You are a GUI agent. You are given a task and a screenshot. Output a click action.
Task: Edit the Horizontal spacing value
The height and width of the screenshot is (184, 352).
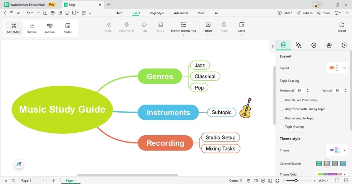pyautogui.click(x=301, y=90)
